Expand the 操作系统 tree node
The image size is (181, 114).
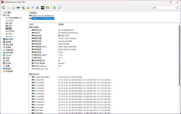click(x=1, y=39)
